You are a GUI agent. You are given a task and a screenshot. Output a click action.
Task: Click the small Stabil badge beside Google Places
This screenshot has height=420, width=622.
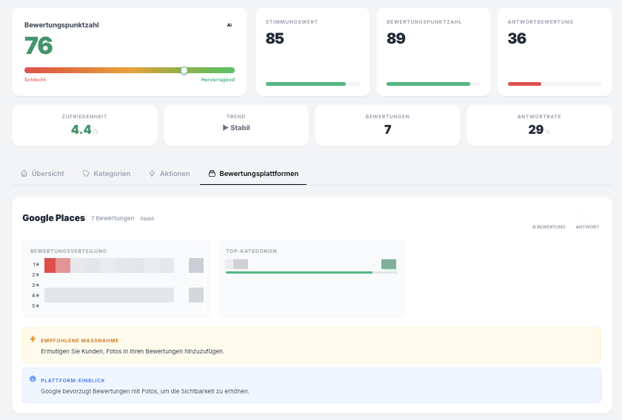click(x=147, y=219)
